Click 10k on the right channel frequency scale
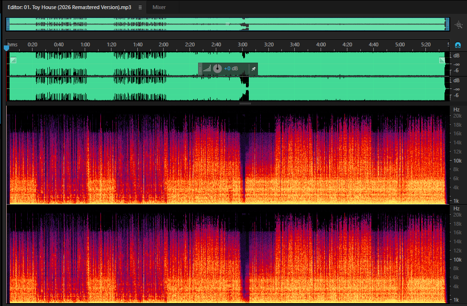Screen dimensions: 467x306 click(457, 260)
